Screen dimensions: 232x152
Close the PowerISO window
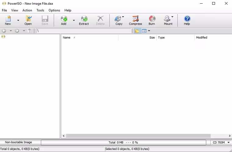(x=226, y=3)
